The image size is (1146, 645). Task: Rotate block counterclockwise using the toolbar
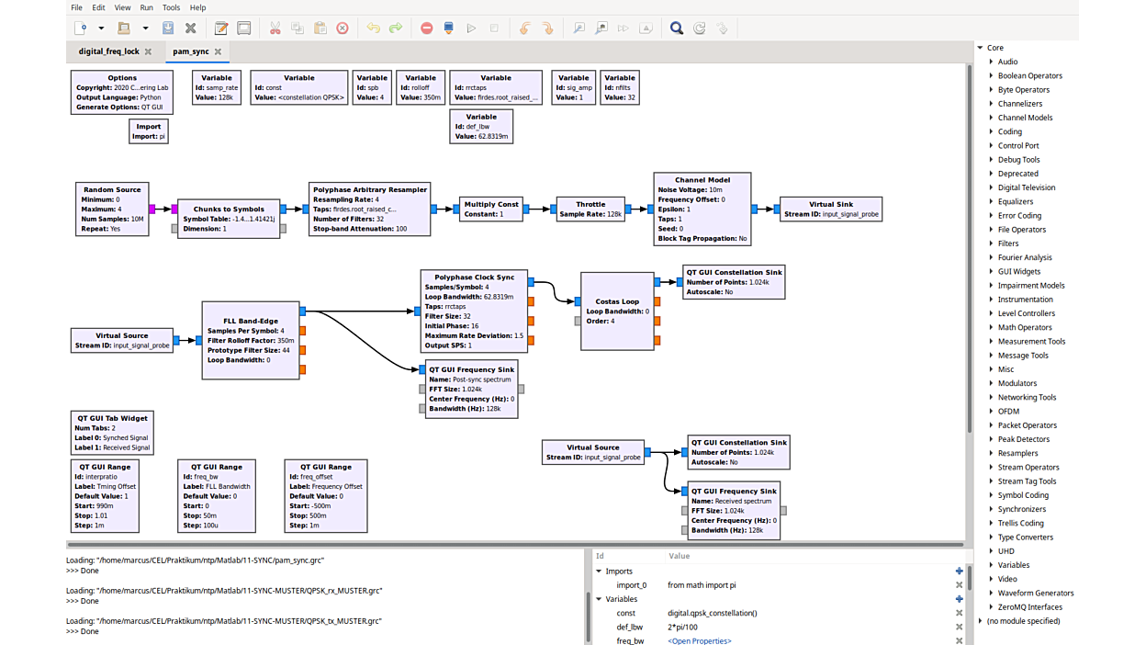pyautogui.click(x=525, y=28)
